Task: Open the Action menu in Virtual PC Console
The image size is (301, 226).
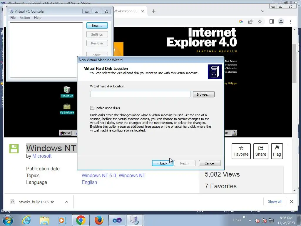Action: click(25, 17)
